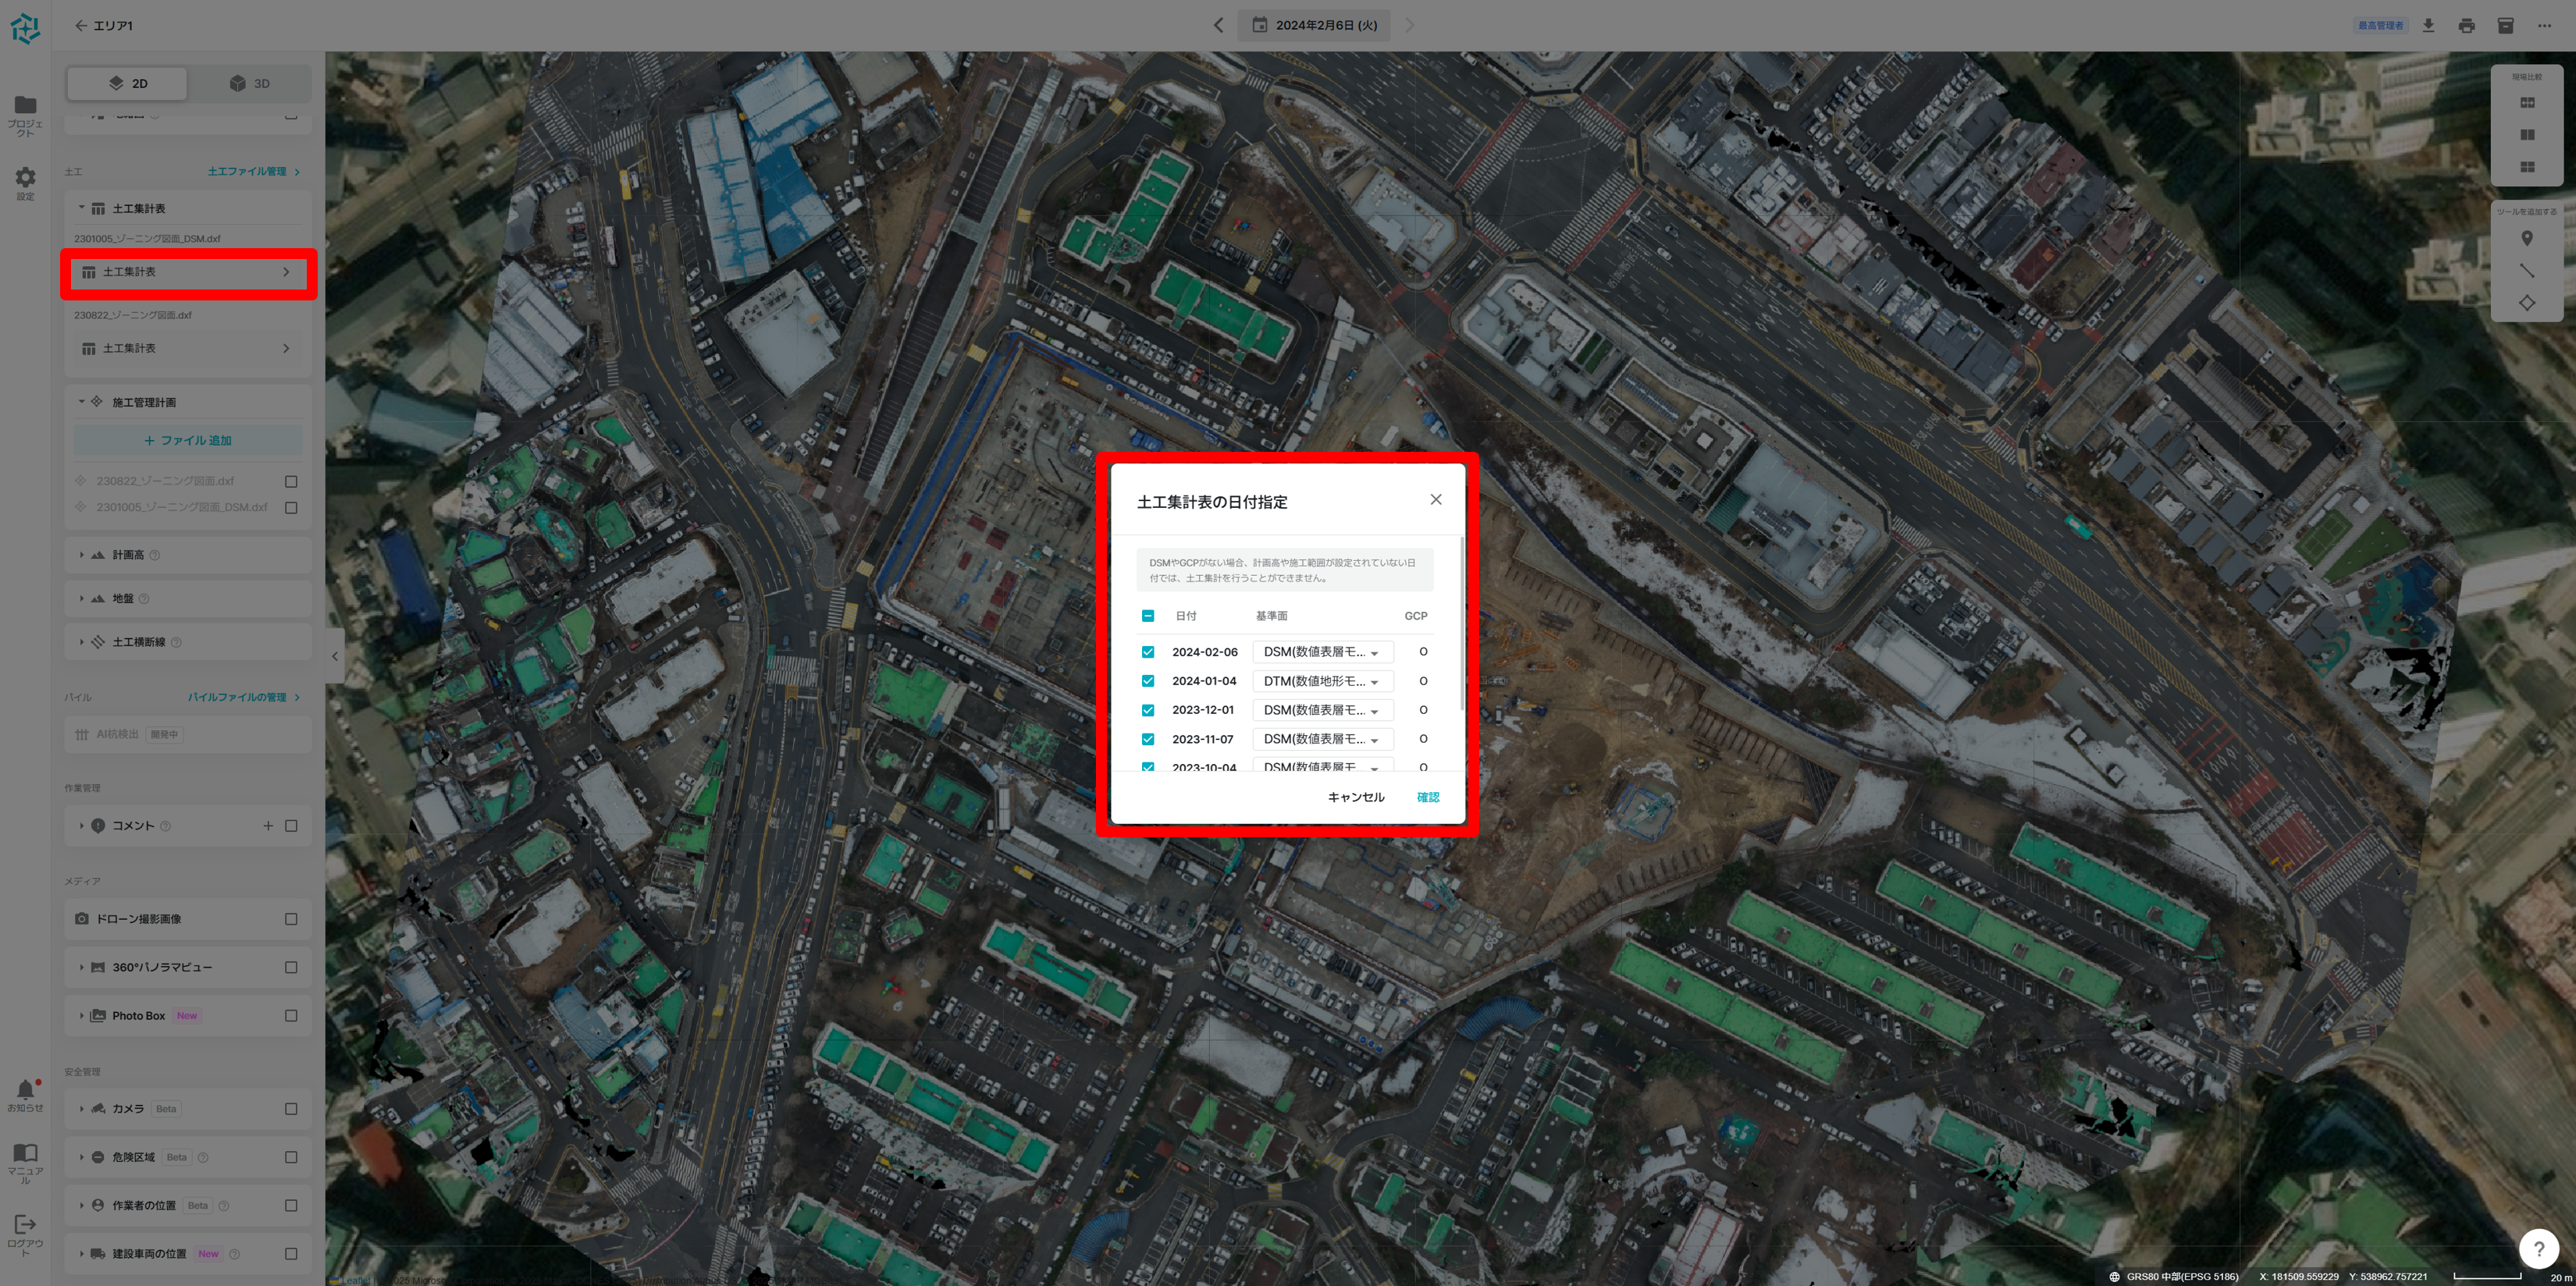Open the 基準面 dropdown for 2023-11-07
Viewport: 2576px width, 1286px height.
coord(1322,739)
